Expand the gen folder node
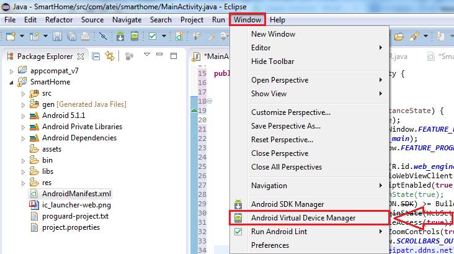This screenshot has height=254, width=454. tap(23, 105)
